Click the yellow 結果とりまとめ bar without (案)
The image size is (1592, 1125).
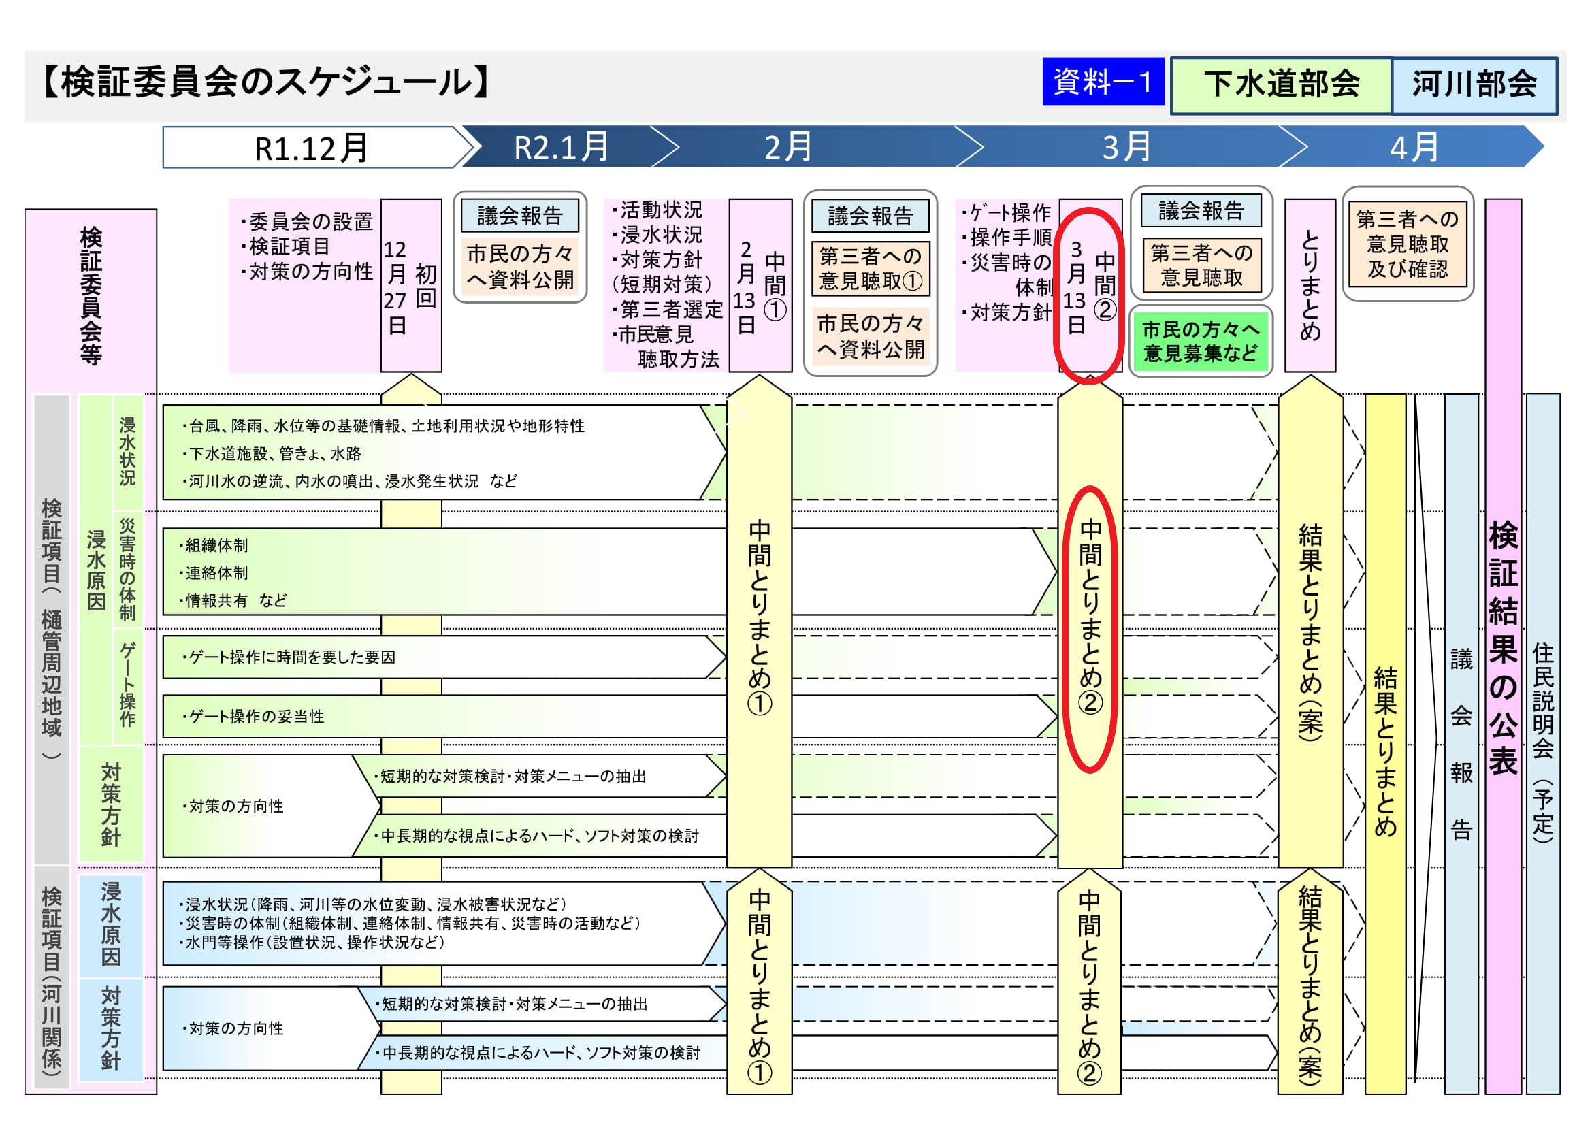tap(1385, 744)
